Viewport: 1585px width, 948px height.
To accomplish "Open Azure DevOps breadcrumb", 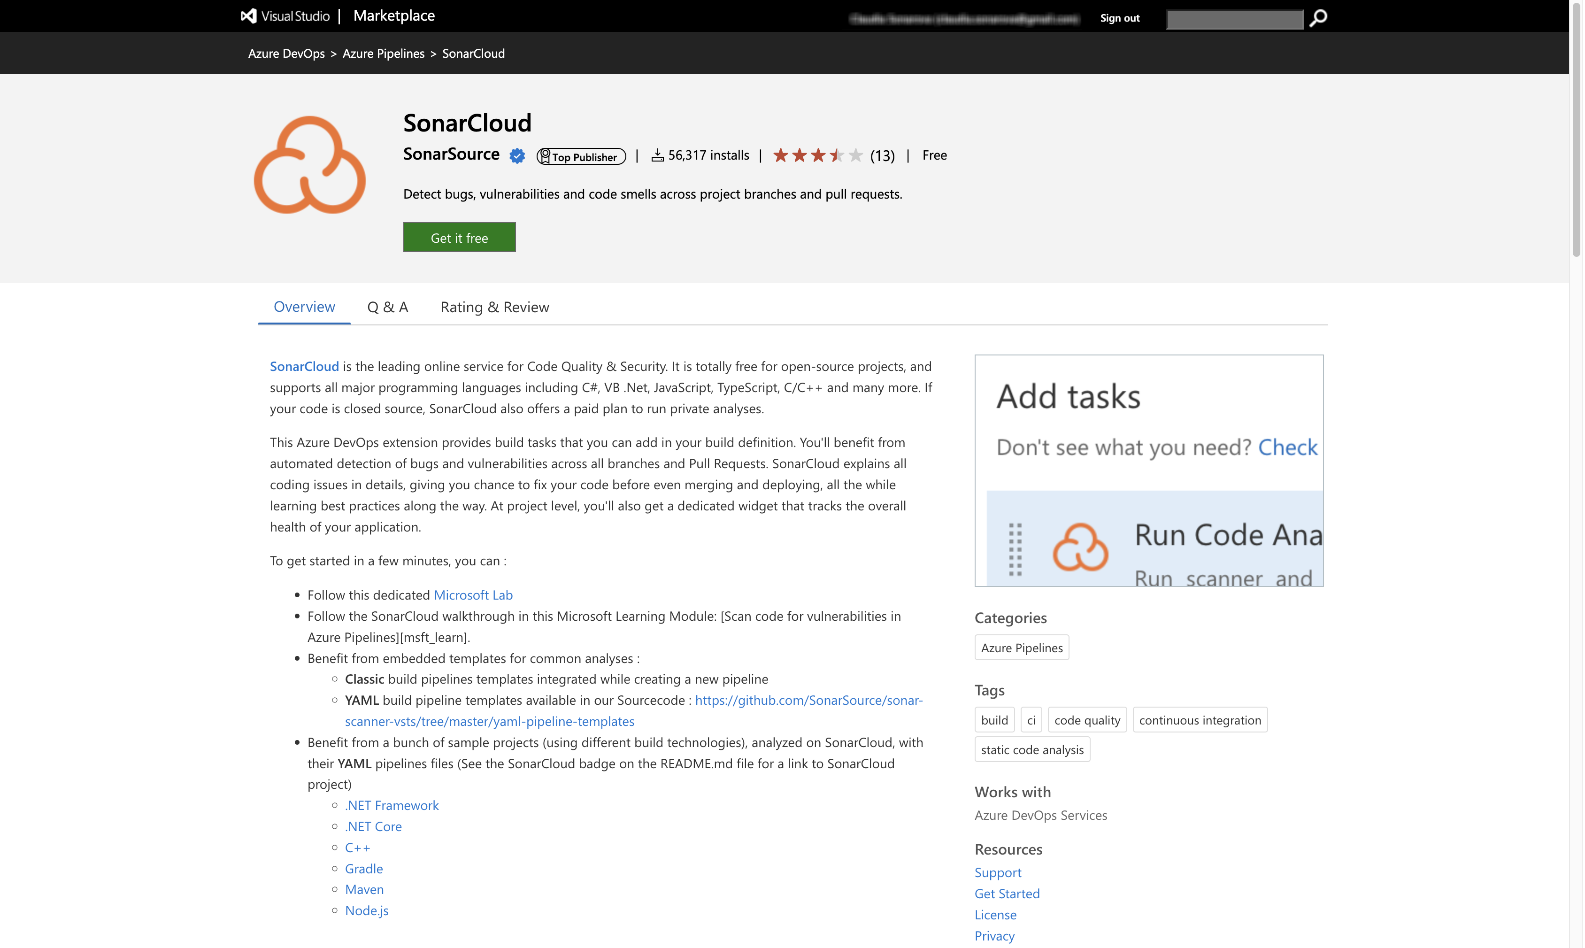I will click(287, 54).
